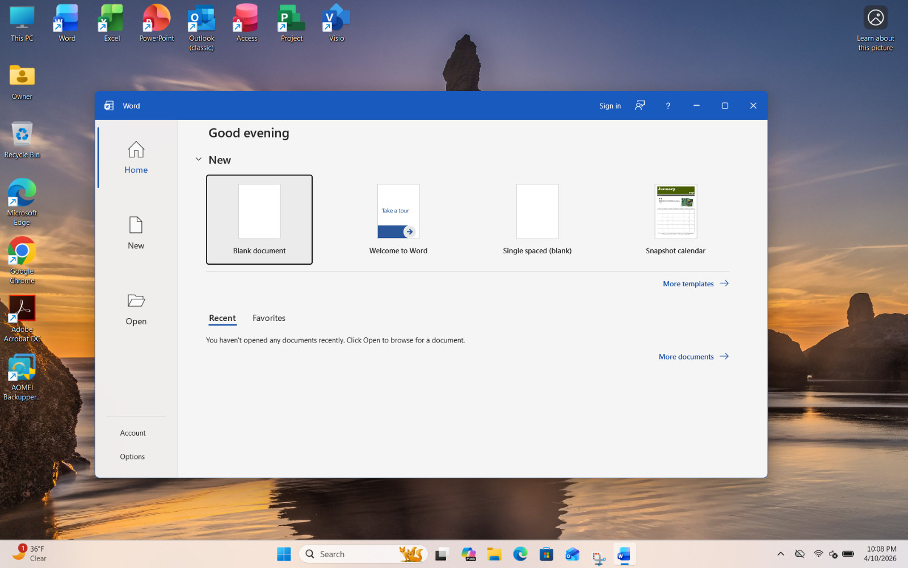Select New in the Word sidebar

[x=136, y=233]
